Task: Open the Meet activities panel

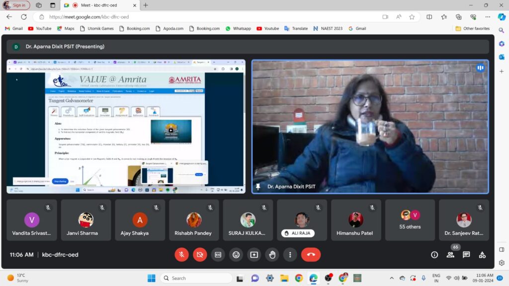Action: tap(482, 255)
